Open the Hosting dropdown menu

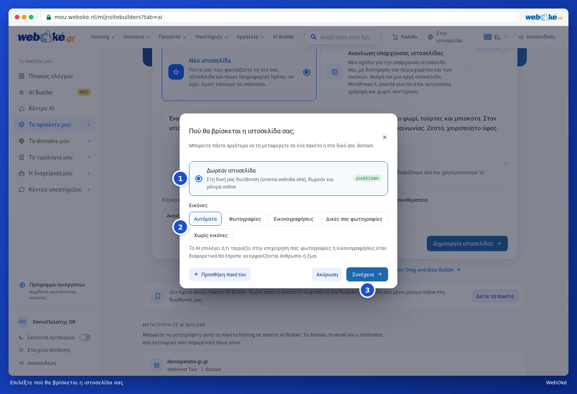click(103, 37)
